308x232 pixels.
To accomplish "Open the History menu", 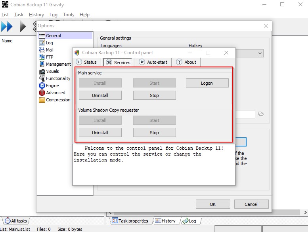I will point(36,15).
